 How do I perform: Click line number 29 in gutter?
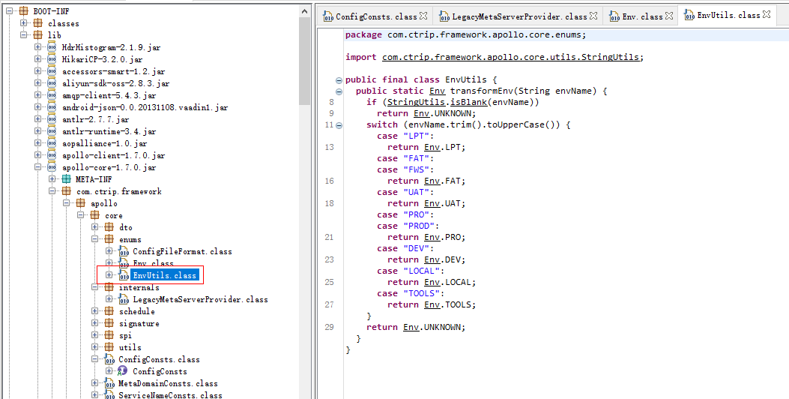point(329,327)
